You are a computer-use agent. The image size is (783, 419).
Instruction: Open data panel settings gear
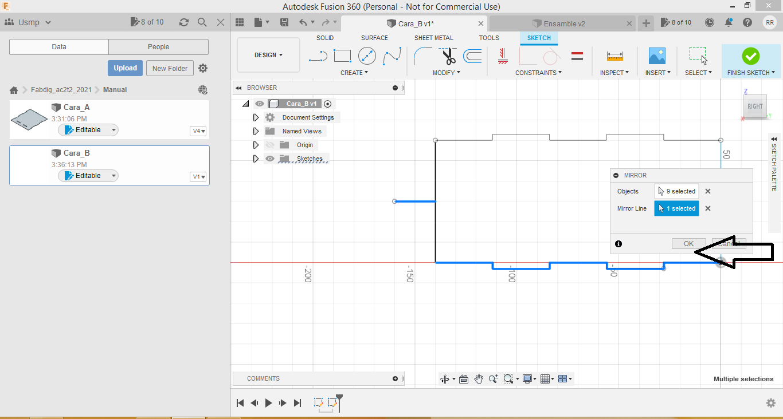(x=203, y=68)
